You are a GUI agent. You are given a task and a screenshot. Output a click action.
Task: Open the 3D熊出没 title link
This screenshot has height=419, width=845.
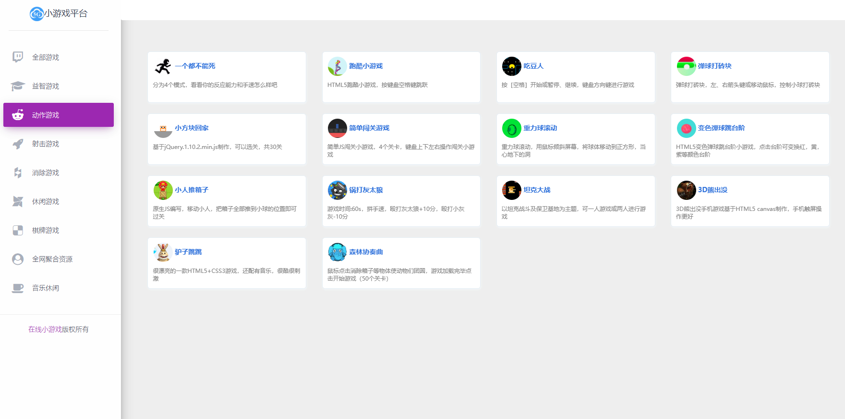pyautogui.click(x=713, y=190)
